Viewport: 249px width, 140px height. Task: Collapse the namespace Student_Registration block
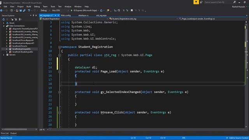[60, 47]
